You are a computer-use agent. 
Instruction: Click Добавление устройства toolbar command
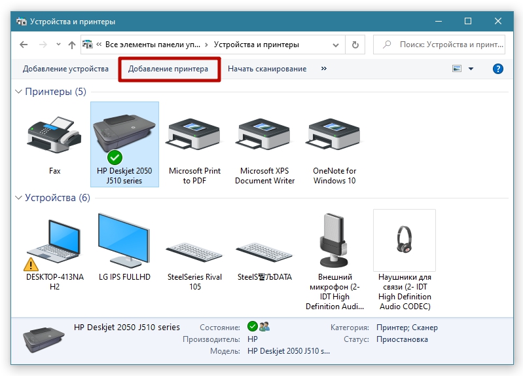point(65,69)
